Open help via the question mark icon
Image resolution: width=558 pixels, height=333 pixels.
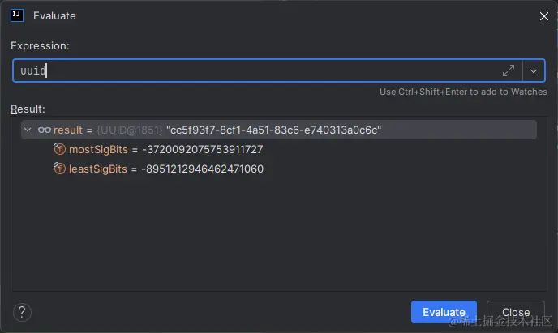point(22,313)
